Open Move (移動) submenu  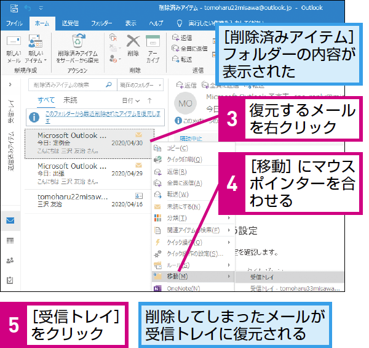[193, 277]
